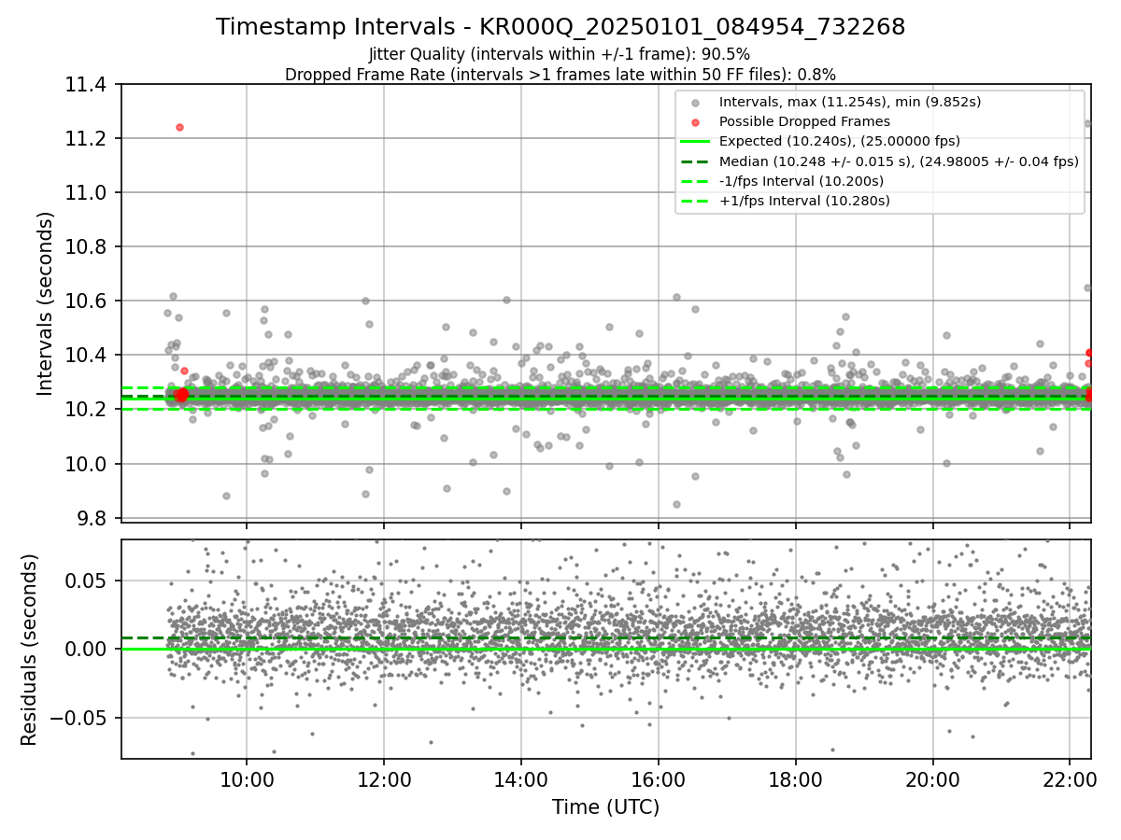Click the 10.0 y-axis tick label
This screenshot has width=1121, height=840.
(x=88, y=464)
